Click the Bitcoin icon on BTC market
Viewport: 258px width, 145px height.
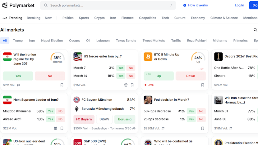(148, 57)
